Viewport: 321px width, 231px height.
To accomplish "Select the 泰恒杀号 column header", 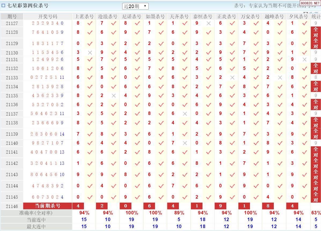I will [203, 17].
